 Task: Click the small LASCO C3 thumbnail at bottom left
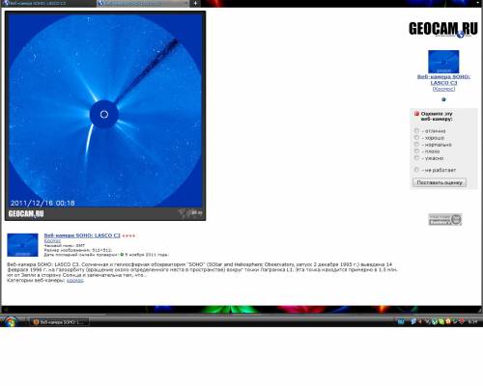click(x=22, y=245)
